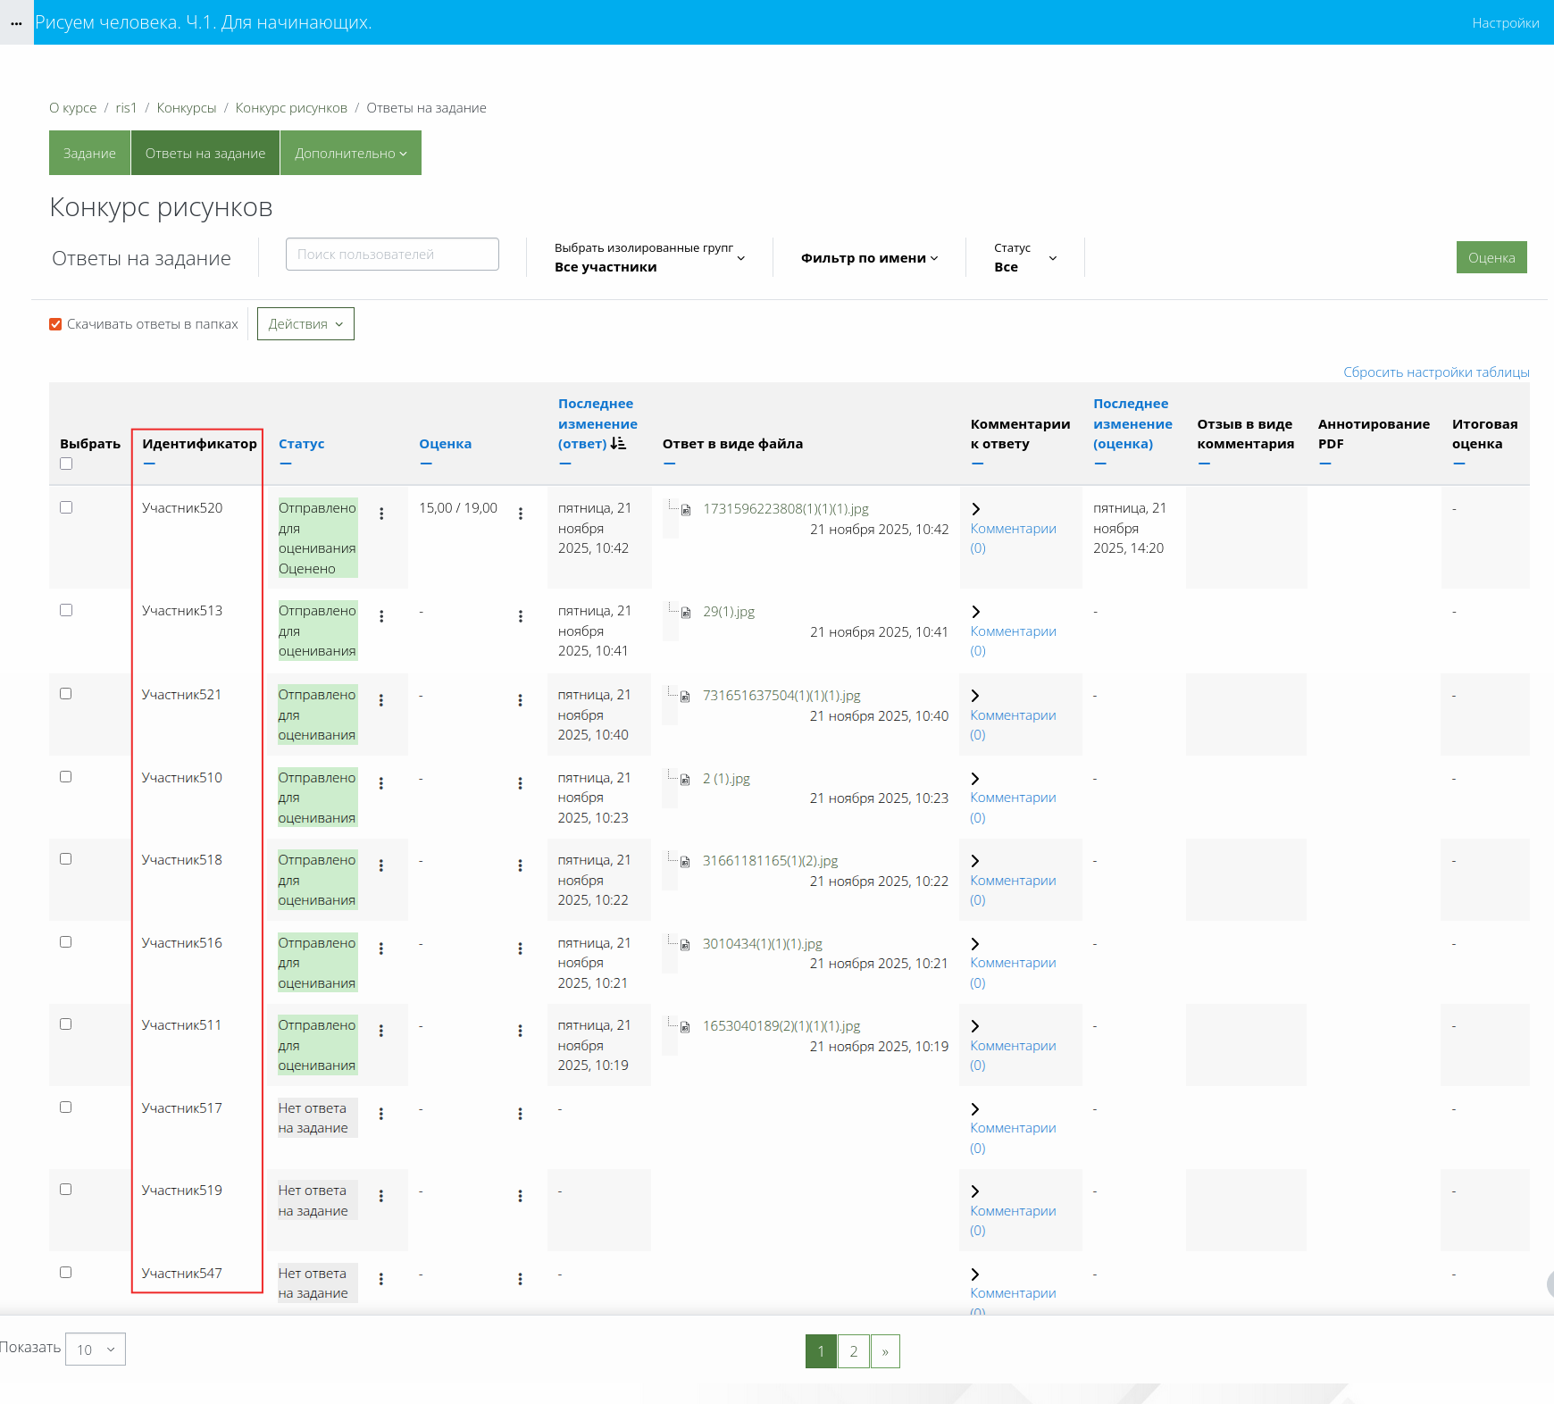
Task: Check the select-all checkbox under Выбрать
Action: coord(66,464)
